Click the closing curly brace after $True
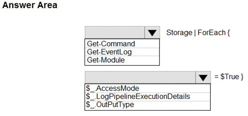Viewport: 248px width, 116px height. 242,77
